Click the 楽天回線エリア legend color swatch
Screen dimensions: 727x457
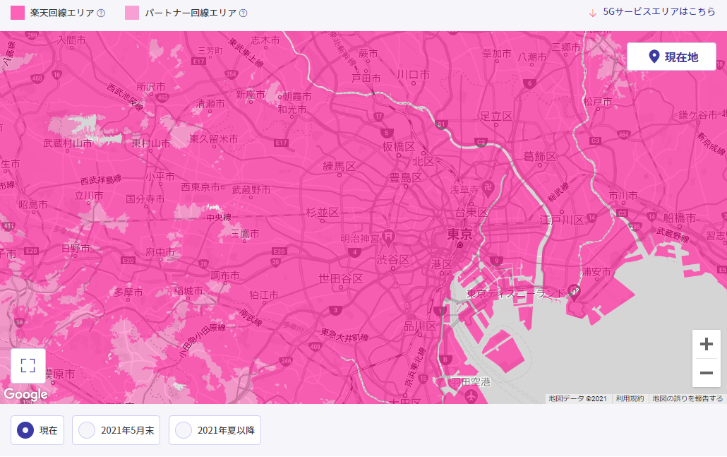[18, 13]
